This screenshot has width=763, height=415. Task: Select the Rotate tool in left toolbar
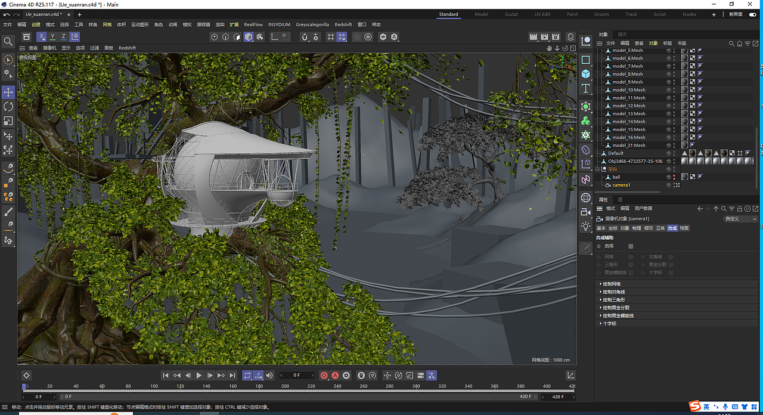point(8,107)
